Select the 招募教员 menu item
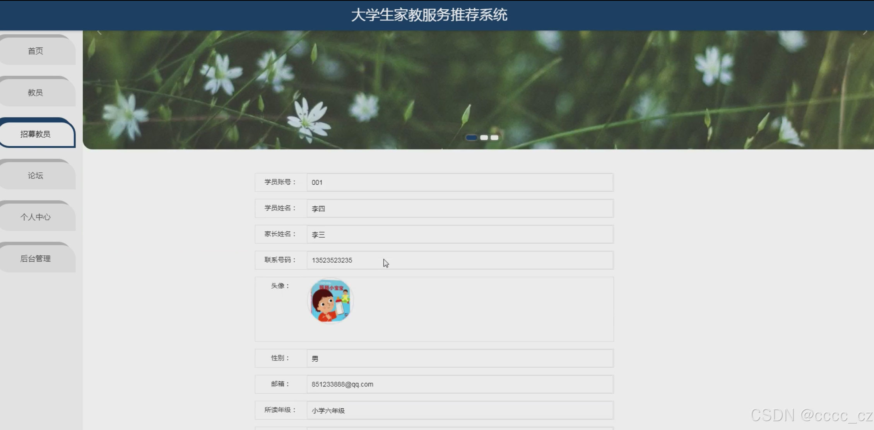This screenshot has width=874, height=430. 36,134
